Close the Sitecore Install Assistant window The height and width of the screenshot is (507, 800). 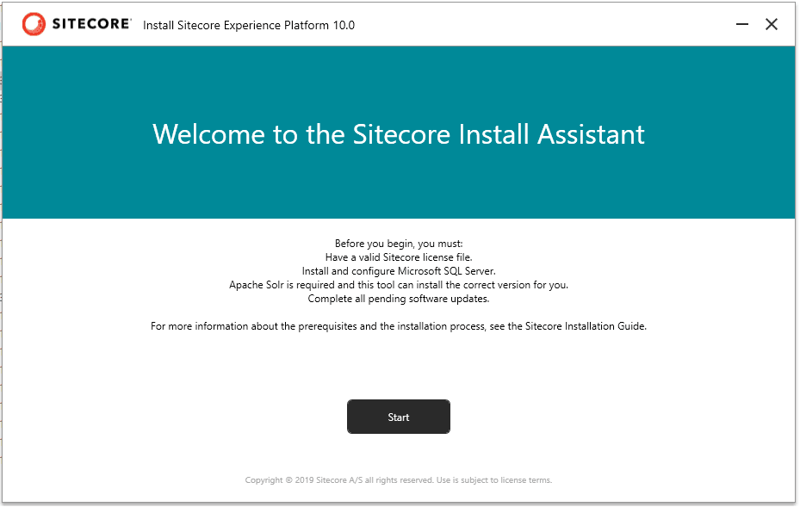coord(772,24)
